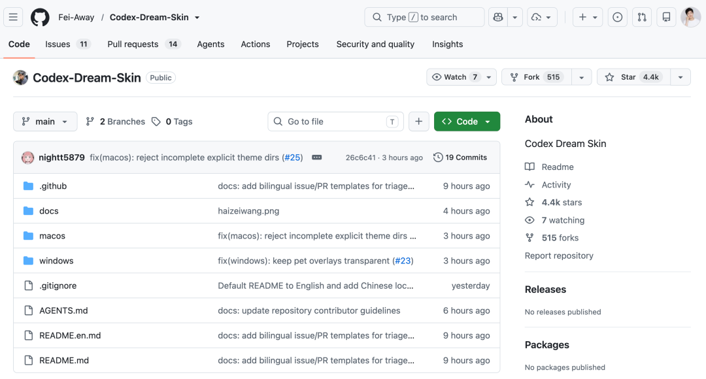Expand the Copilot dropdown arrow
Viewport: 706px width, 379px height.
pos(514,17)
